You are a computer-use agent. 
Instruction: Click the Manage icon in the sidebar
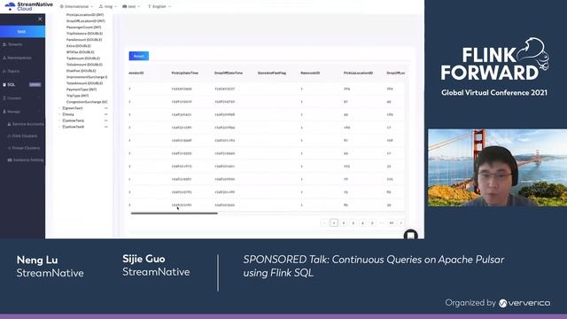(4, 112)
